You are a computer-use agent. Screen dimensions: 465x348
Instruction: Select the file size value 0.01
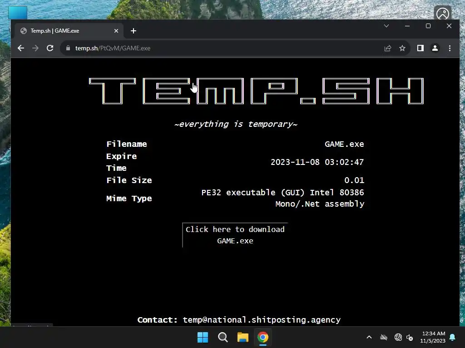tap(354, 180)
